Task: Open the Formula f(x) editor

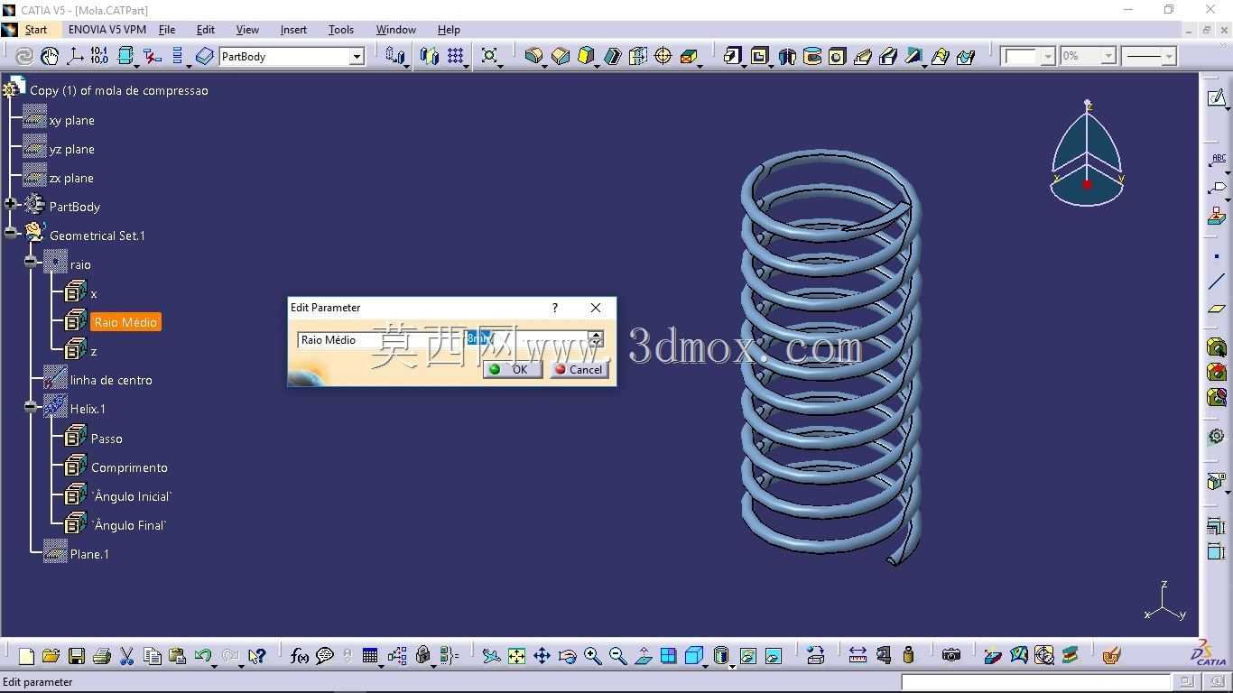Action: [x=300, y=656]
